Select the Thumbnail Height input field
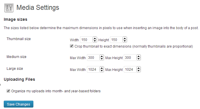200x109 pixels. coord(119,40)
